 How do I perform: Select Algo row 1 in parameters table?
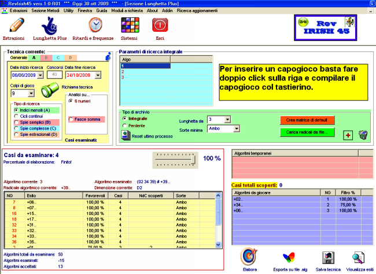click(x=166, y=66)
